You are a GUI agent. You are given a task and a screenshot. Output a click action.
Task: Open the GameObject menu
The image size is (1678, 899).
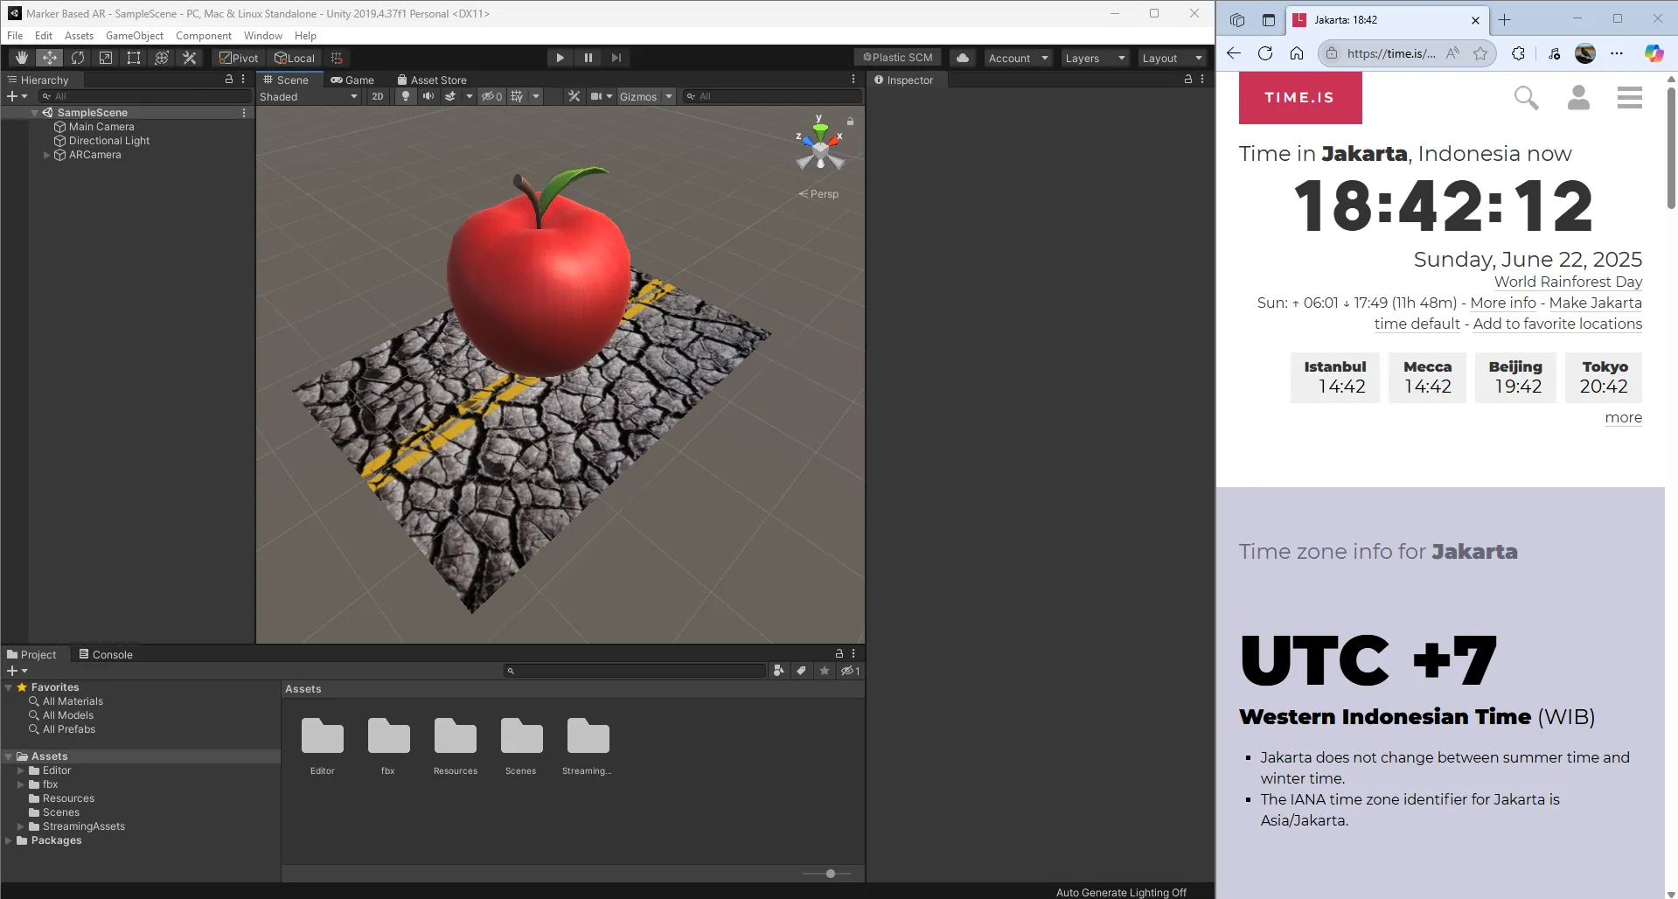coord(134,36)
